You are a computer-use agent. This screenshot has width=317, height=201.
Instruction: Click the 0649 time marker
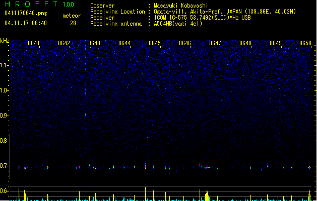pyautogui.click(x=276, y=43)
